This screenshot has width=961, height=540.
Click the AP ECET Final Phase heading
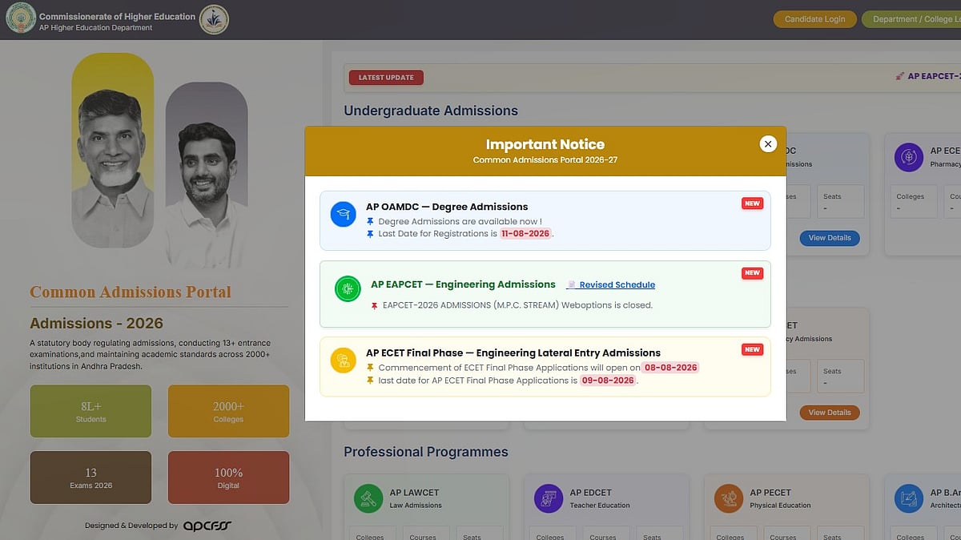(513, 353)
